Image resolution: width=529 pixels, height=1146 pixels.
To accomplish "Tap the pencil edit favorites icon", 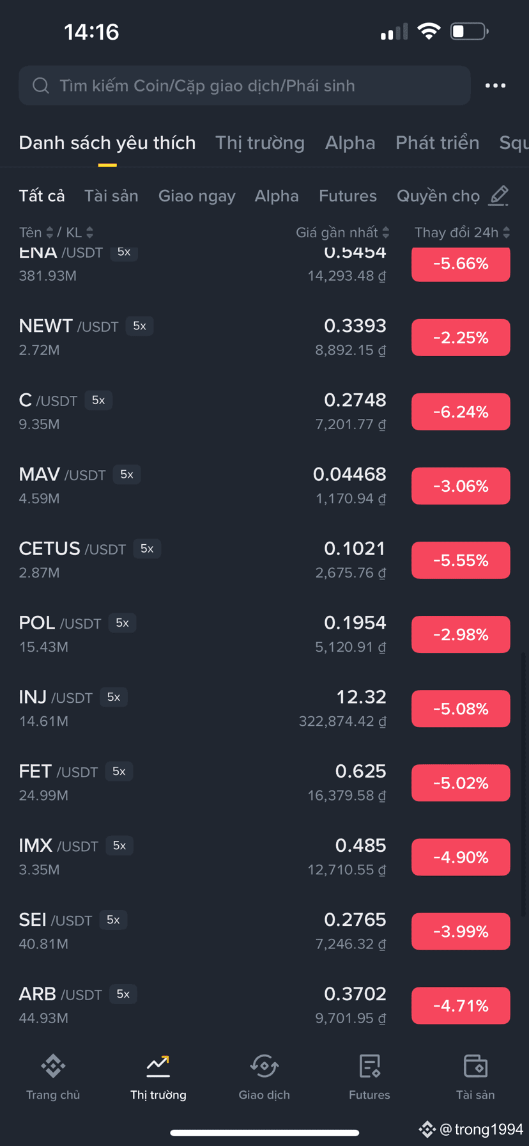I will click(x=498, y=196).
